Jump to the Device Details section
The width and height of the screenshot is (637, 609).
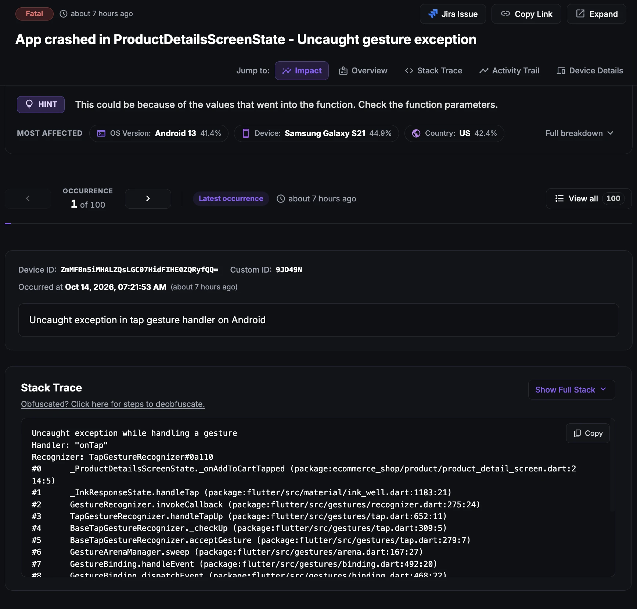(590, 70)
